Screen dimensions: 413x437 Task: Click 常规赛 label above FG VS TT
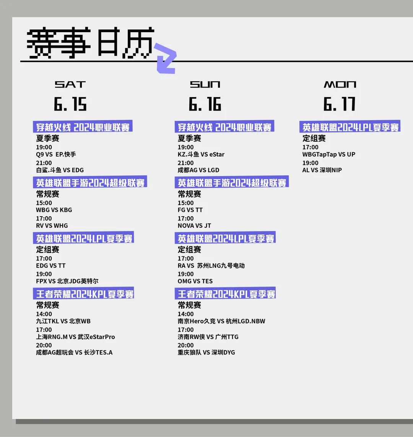(x=189, y=194)
